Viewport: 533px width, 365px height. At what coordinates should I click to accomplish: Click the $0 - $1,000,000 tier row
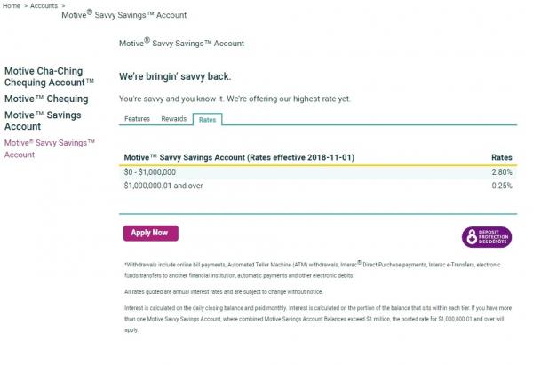150,171
